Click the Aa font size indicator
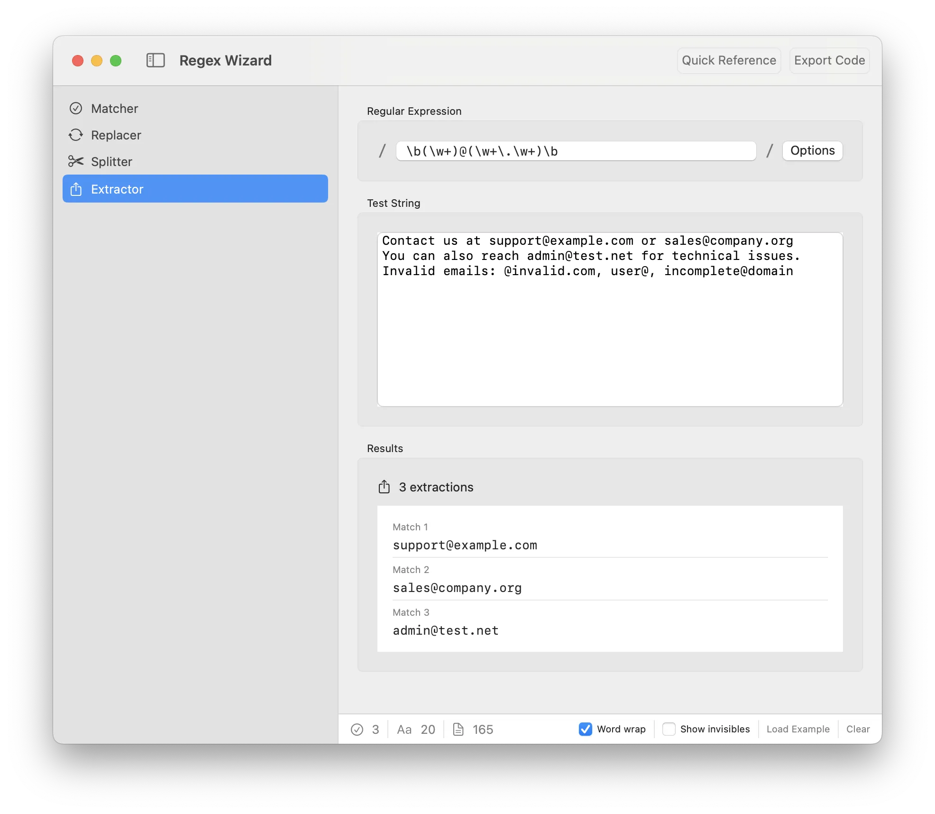Image resolution: width=935 pixels, height=814 pixels. pyautogui.click(x=404, y=730)
